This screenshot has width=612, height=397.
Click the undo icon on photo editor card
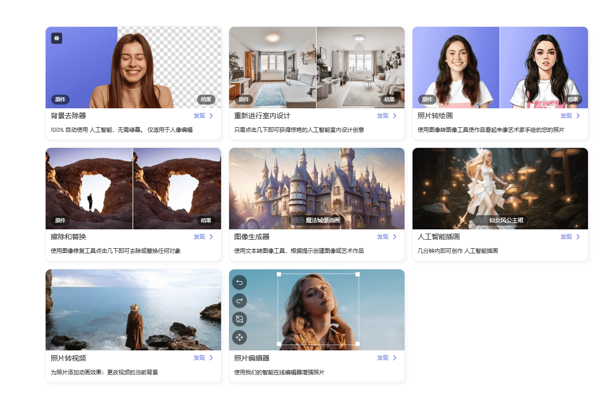[x=239, y=283]
